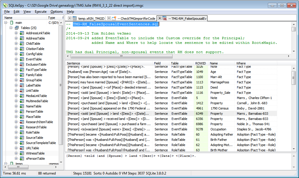The height and width of the screenshot is (178, 299).
Task: Click SQL icon on TMG-RM_FalseSpousalEv tab
Action: tap(164, 18)
